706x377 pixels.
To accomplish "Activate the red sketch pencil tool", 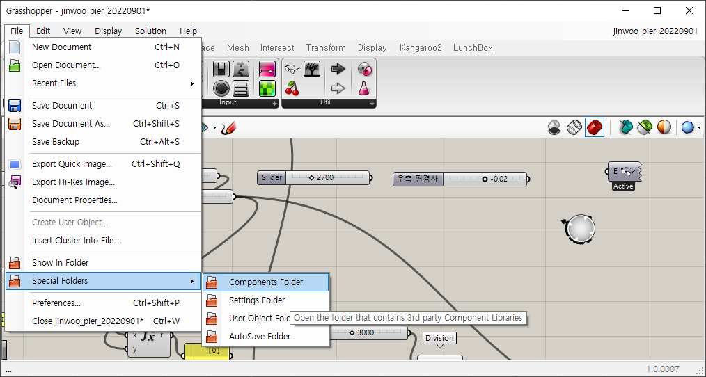I will 229,128.
